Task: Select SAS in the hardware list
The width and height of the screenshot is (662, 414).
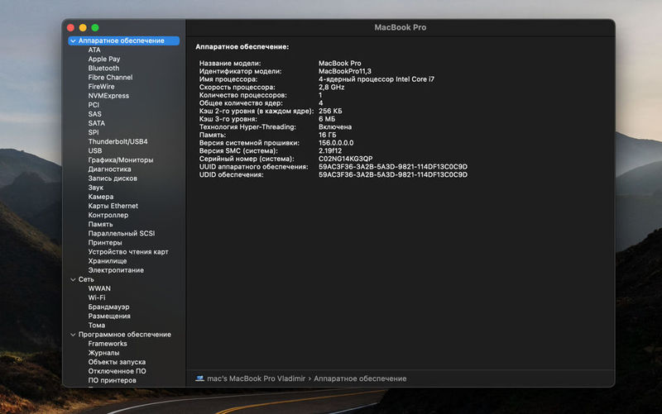Action: tap(94, 114)
